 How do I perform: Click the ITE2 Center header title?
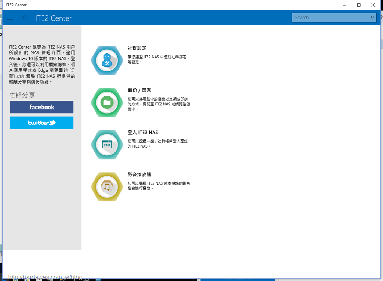click(53, 18)
